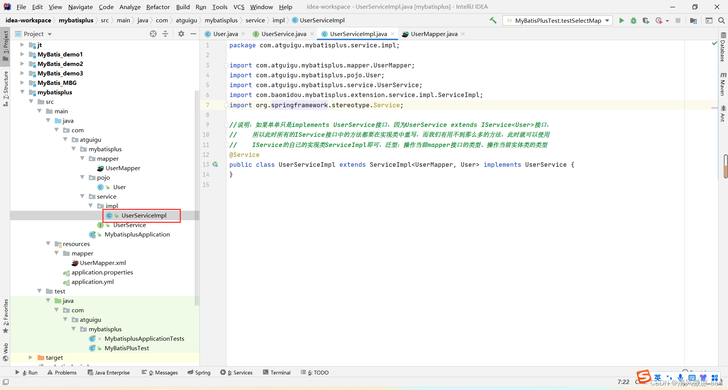Click the Project Structure folder icon

coord(693,20)
